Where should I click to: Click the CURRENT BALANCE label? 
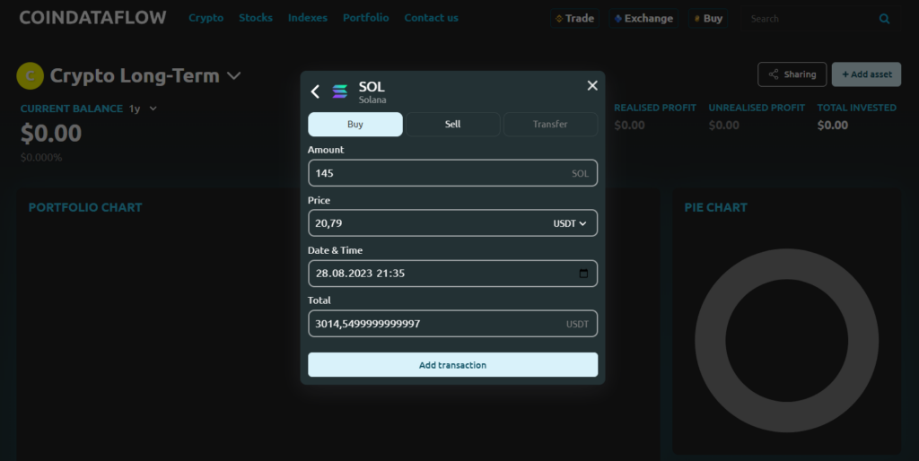pos(72,109)
